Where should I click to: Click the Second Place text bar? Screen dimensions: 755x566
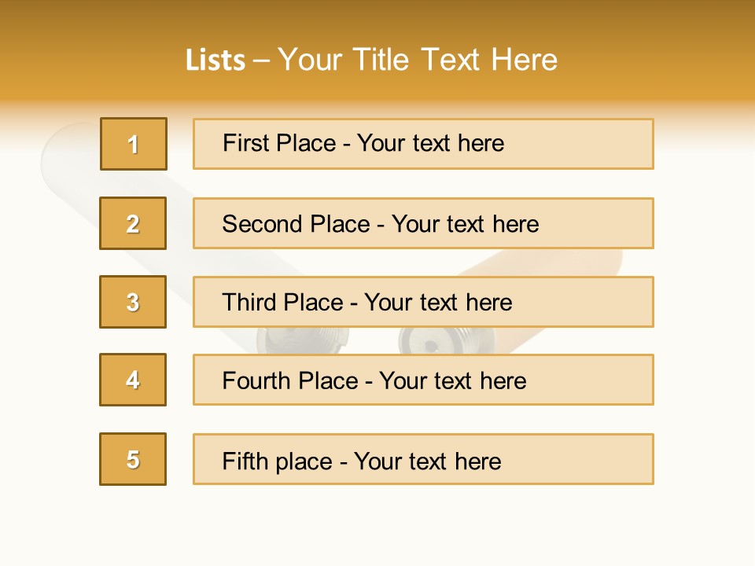click(x=423, y=223)
